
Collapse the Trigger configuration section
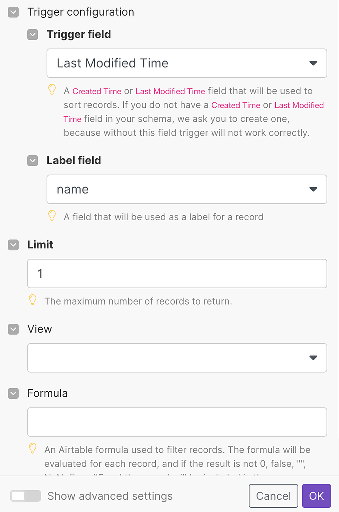coord(12,12)
